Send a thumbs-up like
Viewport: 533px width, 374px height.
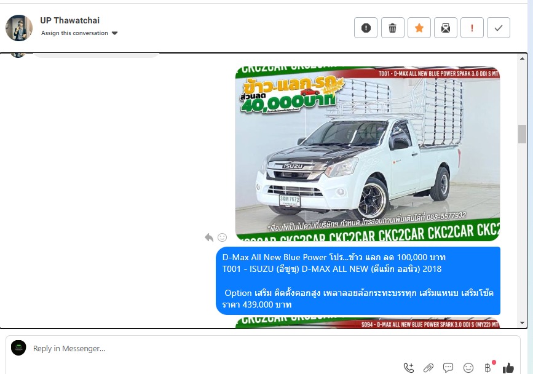click(508, 367)
